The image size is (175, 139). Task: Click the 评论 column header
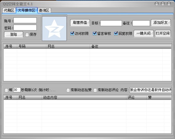136,98
